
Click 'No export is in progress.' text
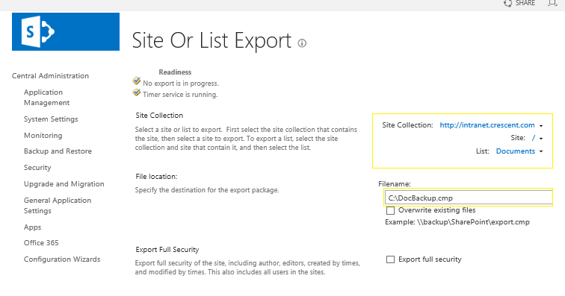[x=181, y=84]
